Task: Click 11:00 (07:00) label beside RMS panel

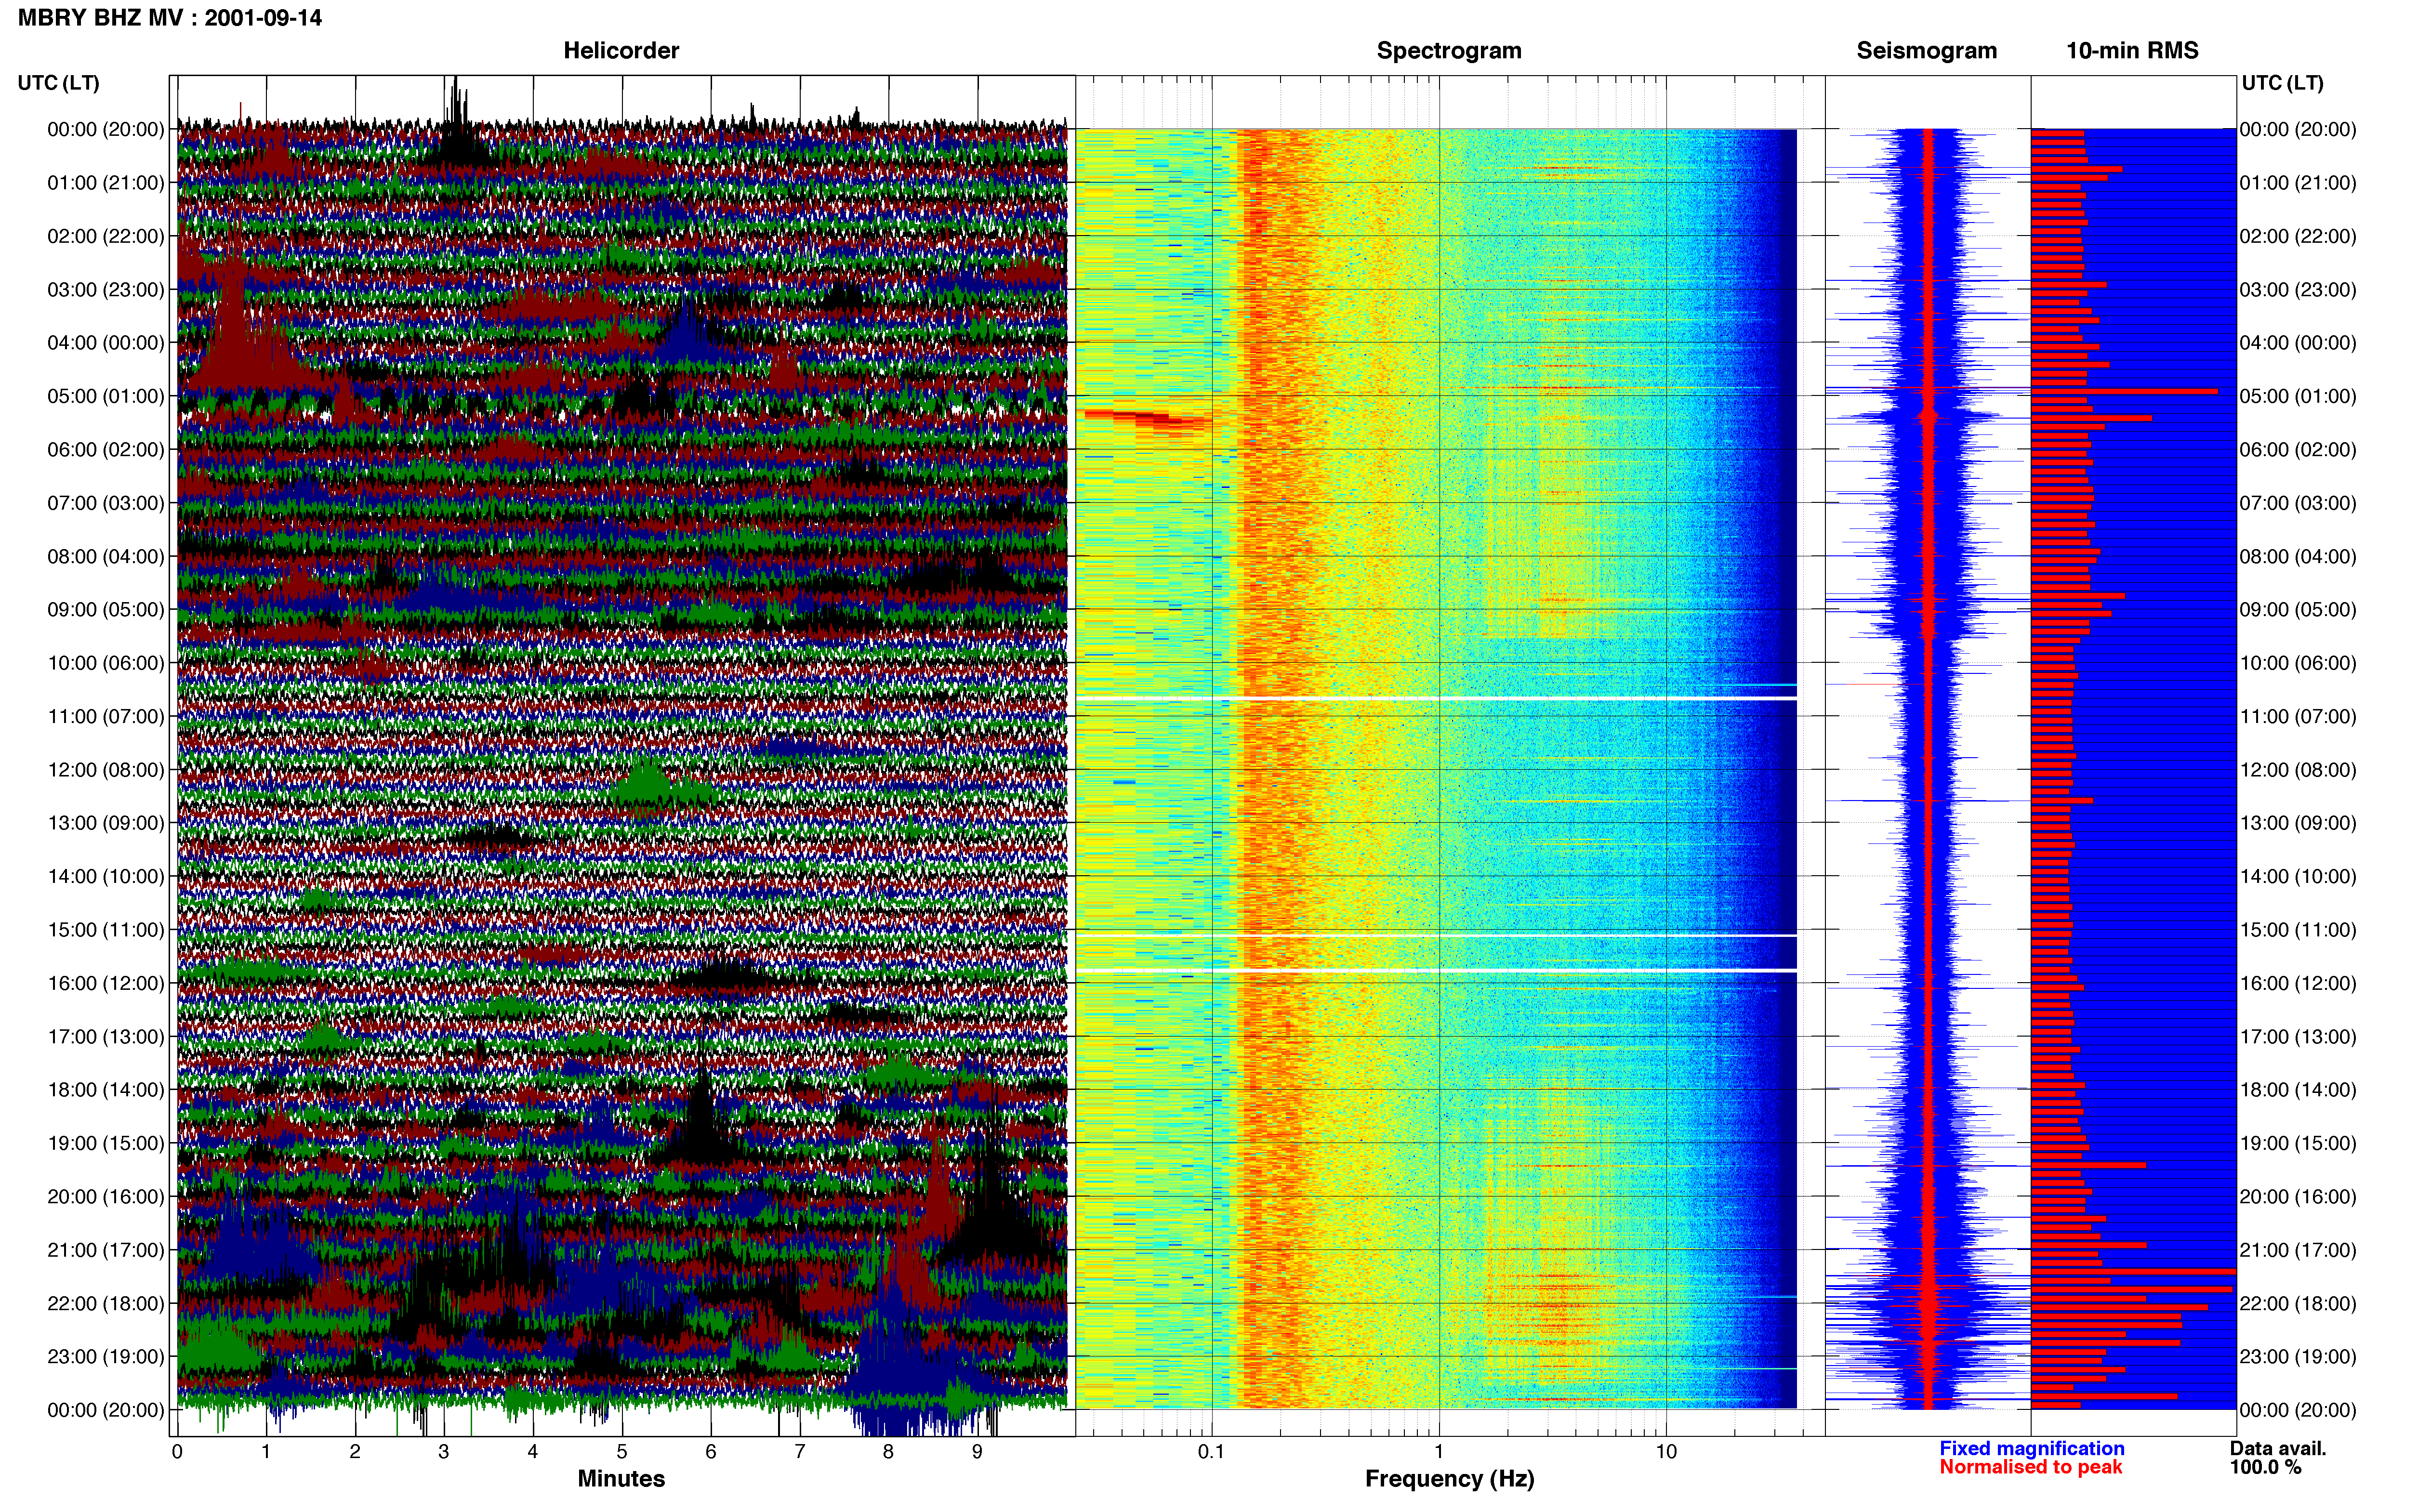Action: (2298, 716)
